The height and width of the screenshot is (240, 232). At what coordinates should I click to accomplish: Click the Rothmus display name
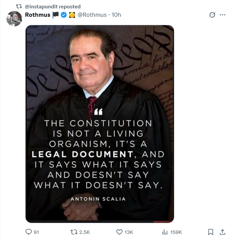point(37,15)
